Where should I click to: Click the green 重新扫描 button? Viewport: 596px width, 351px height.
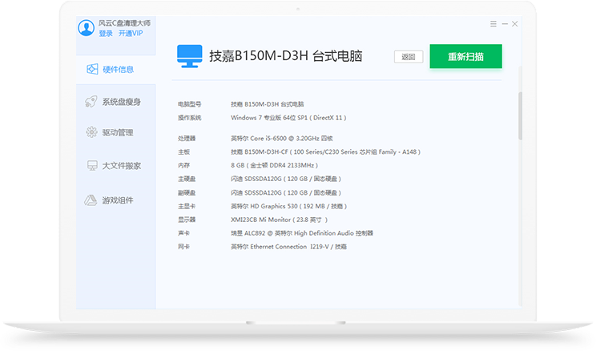point(466,56)
